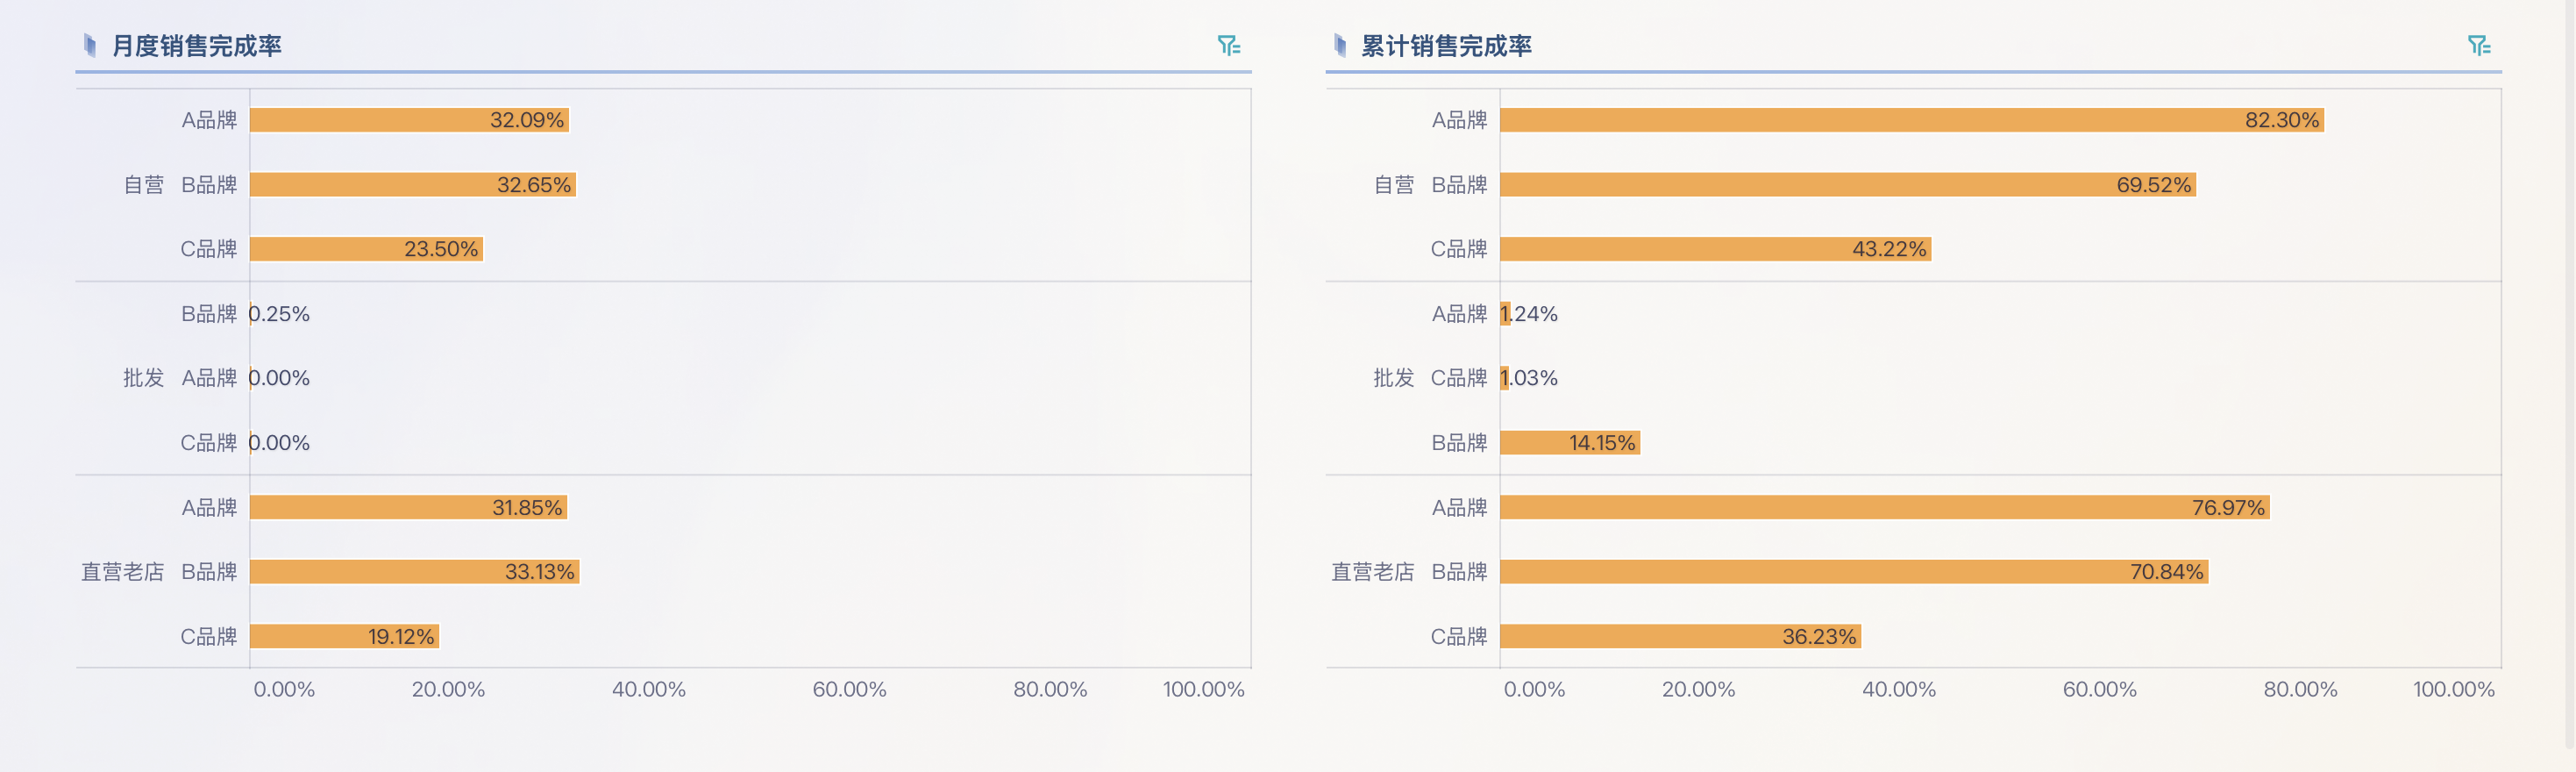Select 自营 group label in cumulative chart
This screenshot has height=772, width=2576.
(1394, 185)
